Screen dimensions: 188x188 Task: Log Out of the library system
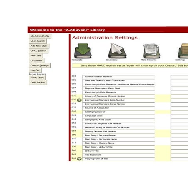(35, 70)
